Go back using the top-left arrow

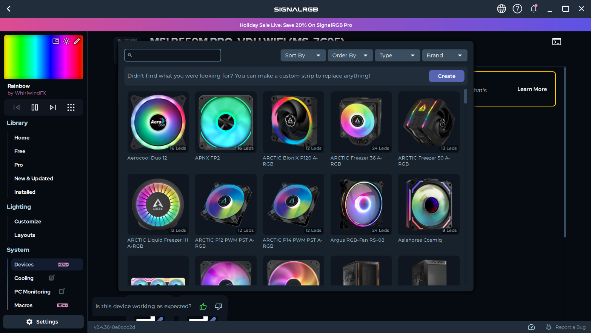(x=9, y=9)
